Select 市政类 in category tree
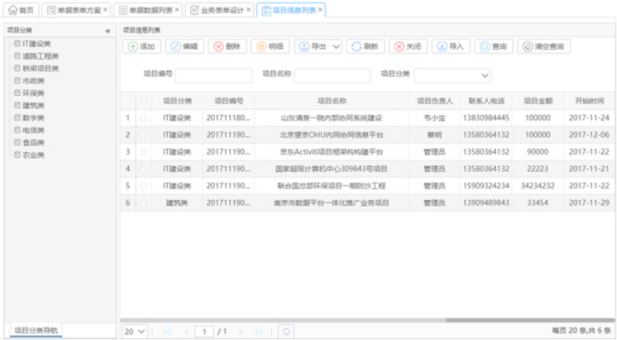The height and width of the screenshot is (340, 617). pos(33,81)
